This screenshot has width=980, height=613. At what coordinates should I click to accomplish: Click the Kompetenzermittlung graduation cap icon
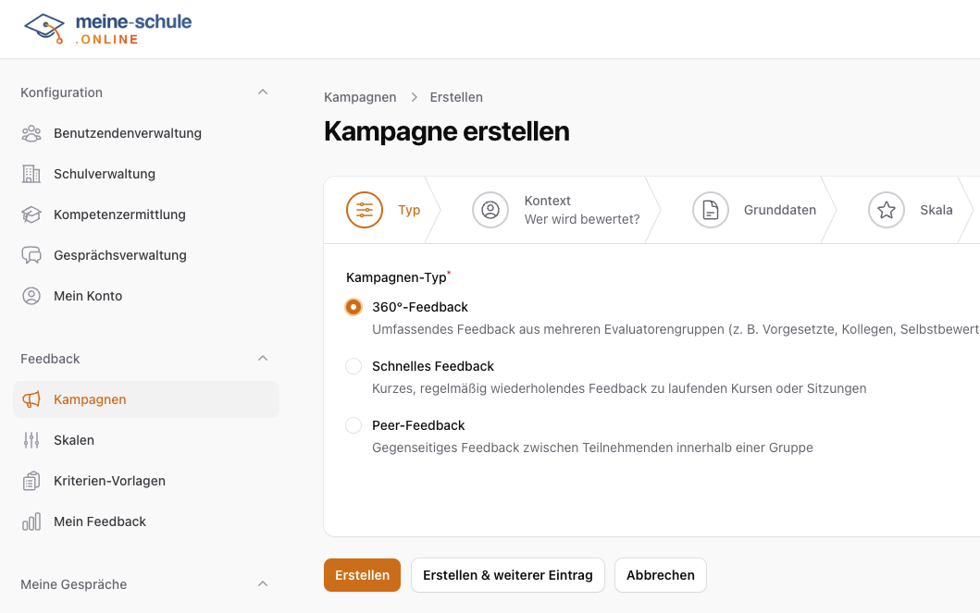coord(31,215)
